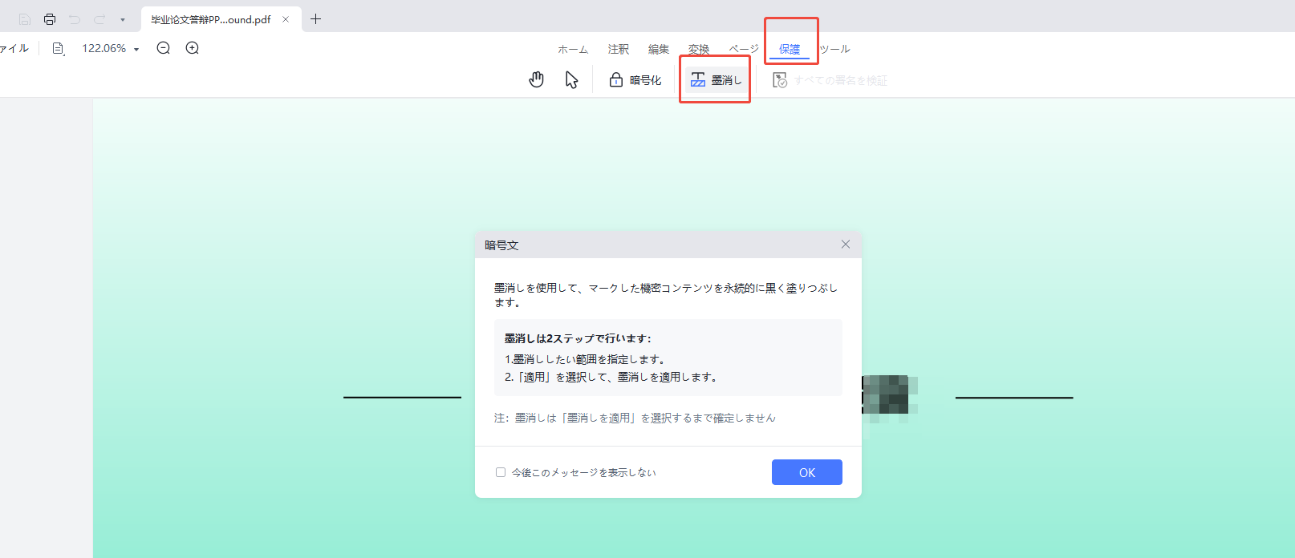The height and width of the screenshot is (558, 1295).
Task: Open the quick access dropdown arrow
Action: pos(123,20)
